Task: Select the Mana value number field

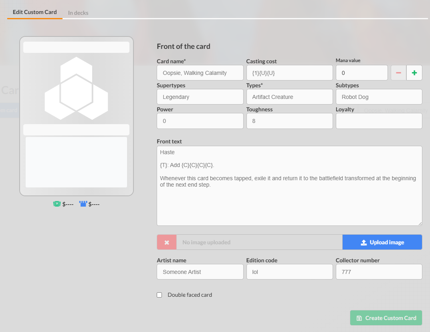Action: (361, 73)
